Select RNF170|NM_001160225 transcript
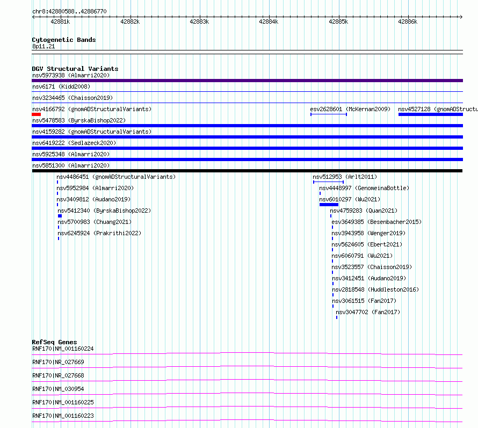 tap(63, 402)
